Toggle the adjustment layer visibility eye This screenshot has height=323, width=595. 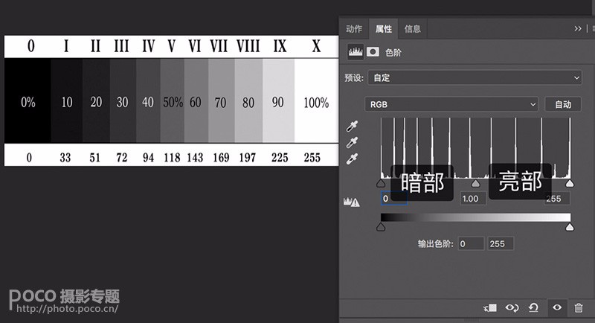click(557, 307)
